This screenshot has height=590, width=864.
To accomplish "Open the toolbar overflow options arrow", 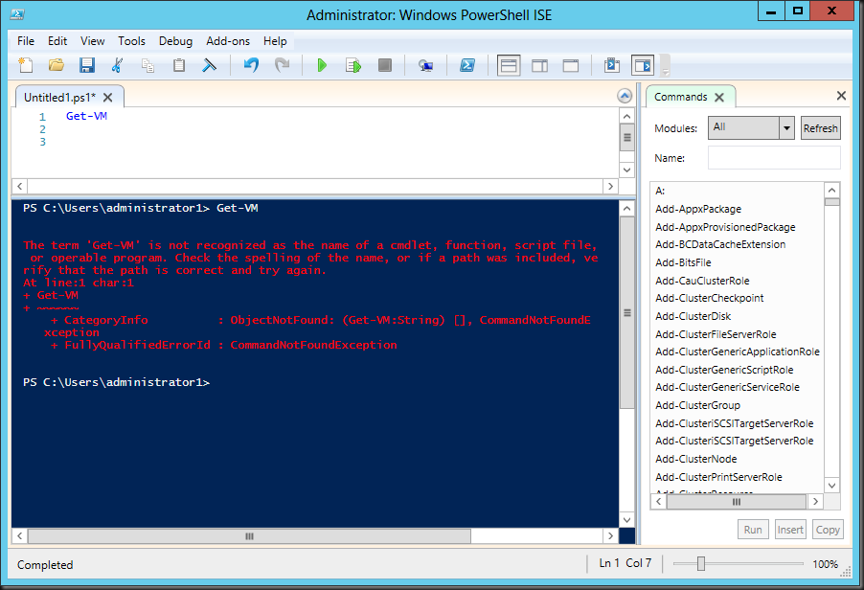I will (666, 72).
